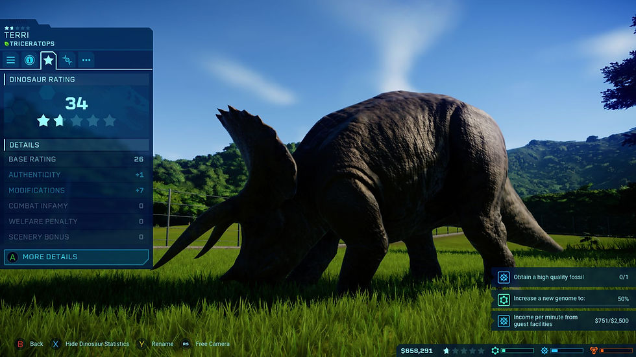
Task: Click the herbivore leaf icon beside Triceratops
Action: point(6,43)
